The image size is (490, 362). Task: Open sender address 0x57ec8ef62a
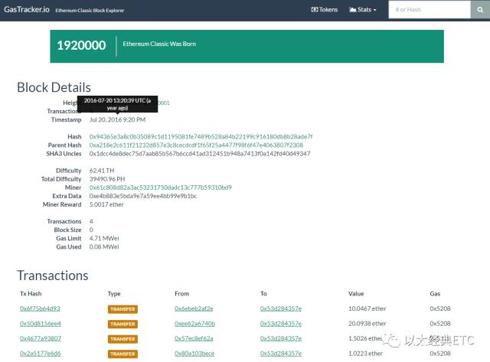point(194,338)
